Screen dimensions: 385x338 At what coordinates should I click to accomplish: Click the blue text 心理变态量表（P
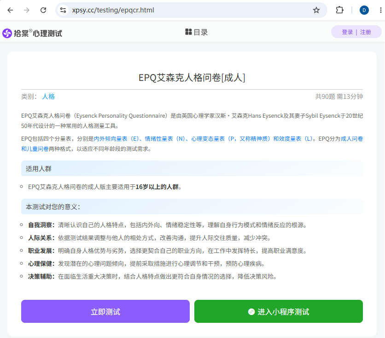pyautogui.click(x=212, y=139)
